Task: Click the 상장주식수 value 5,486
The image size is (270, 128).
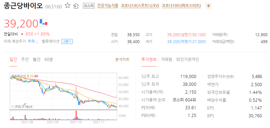Action: point(257,77)
